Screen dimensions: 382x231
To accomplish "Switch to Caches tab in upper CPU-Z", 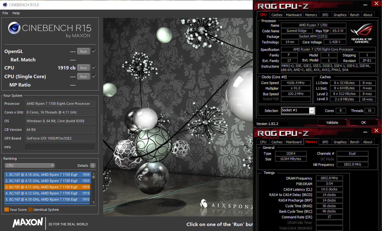I will coord(277,15).
